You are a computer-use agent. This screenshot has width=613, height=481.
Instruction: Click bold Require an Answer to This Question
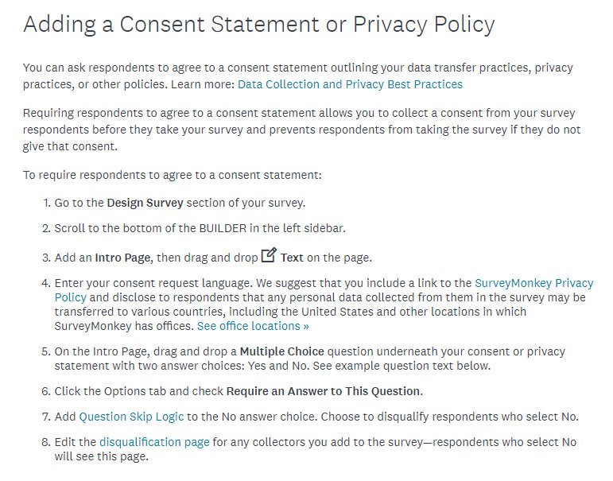coord(324,391)
